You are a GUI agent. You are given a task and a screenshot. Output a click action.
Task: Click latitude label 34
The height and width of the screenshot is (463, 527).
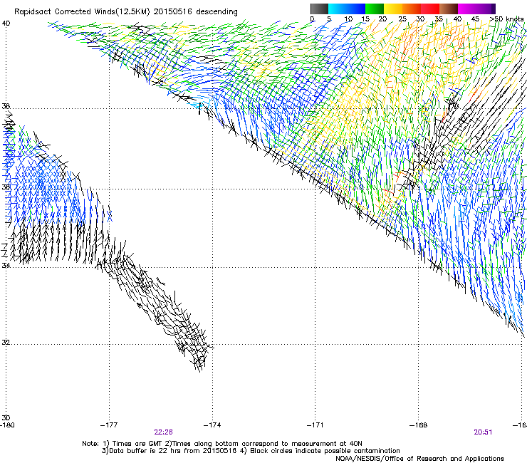pyautogui.click(x=6, y=265)
